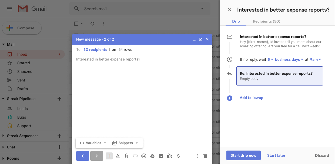Viewport: 335px width, 164px height.
Task: Insert an emoji into the message
Action: tap(144, 156)
